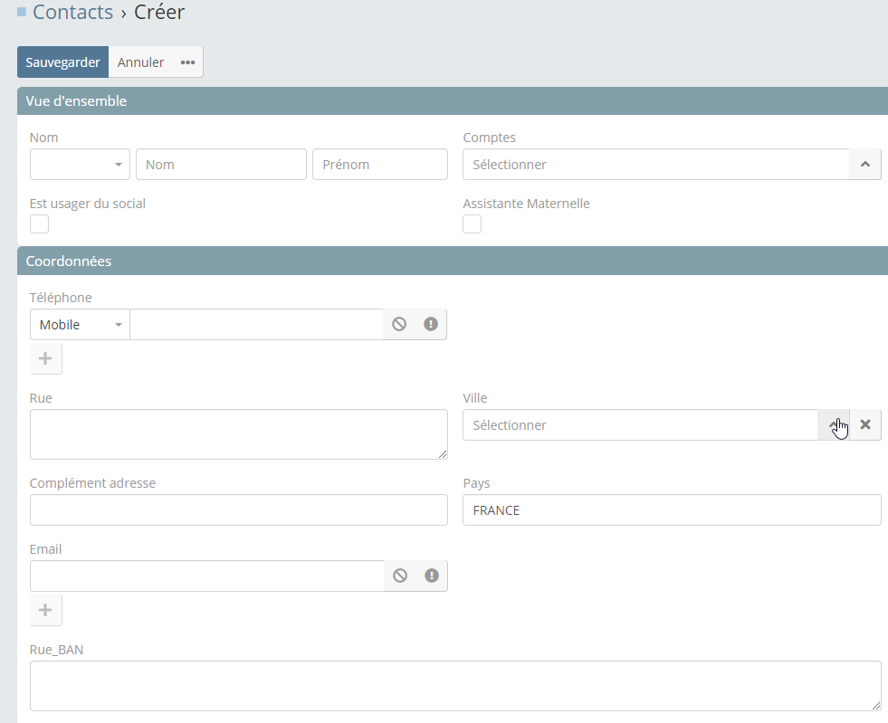
Task: Add another email address with plus button
Action: click(45, 610)
